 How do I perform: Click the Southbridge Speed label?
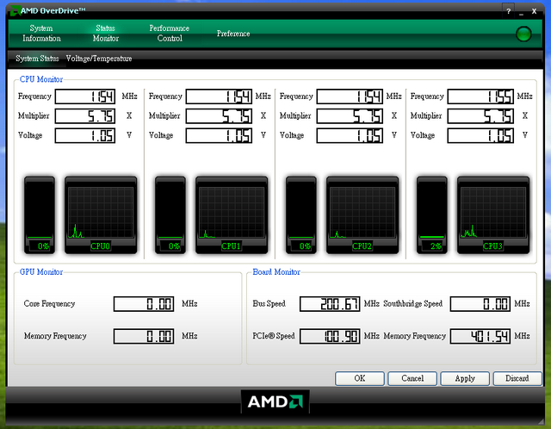click(412, 303)
